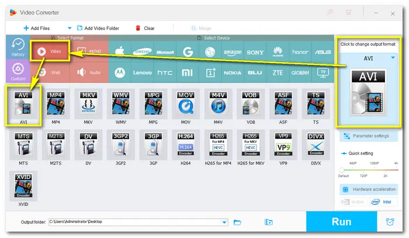Image resolution: width=409 pixels, height=238 pixels.
Task: Open Xiaomi MI device presets
Action: click(188, 73)
